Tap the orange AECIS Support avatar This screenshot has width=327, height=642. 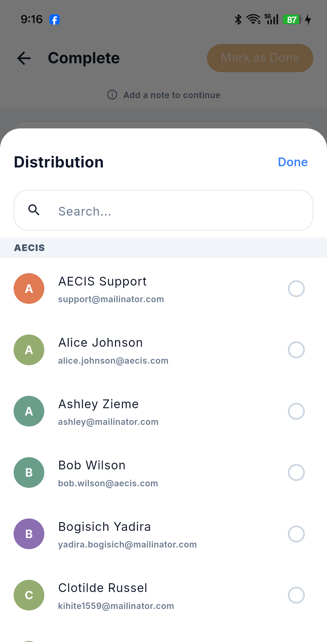pos(29,289)
